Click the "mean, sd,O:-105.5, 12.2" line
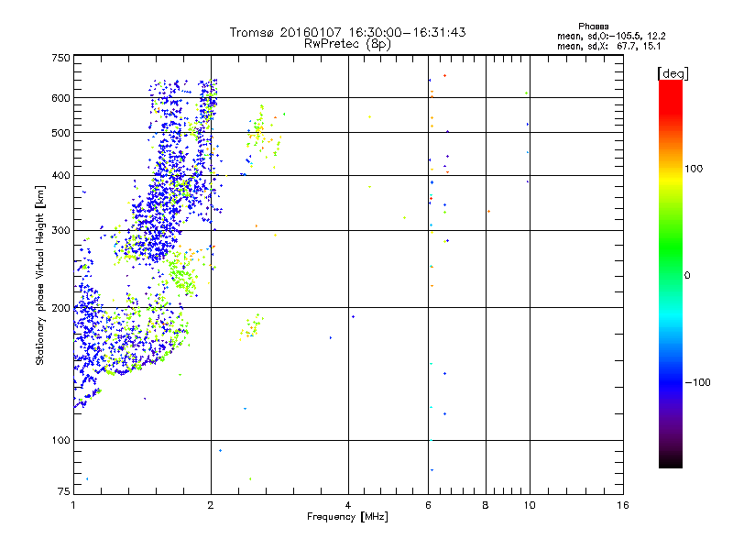The image size is (733, 550). (611, 36)
